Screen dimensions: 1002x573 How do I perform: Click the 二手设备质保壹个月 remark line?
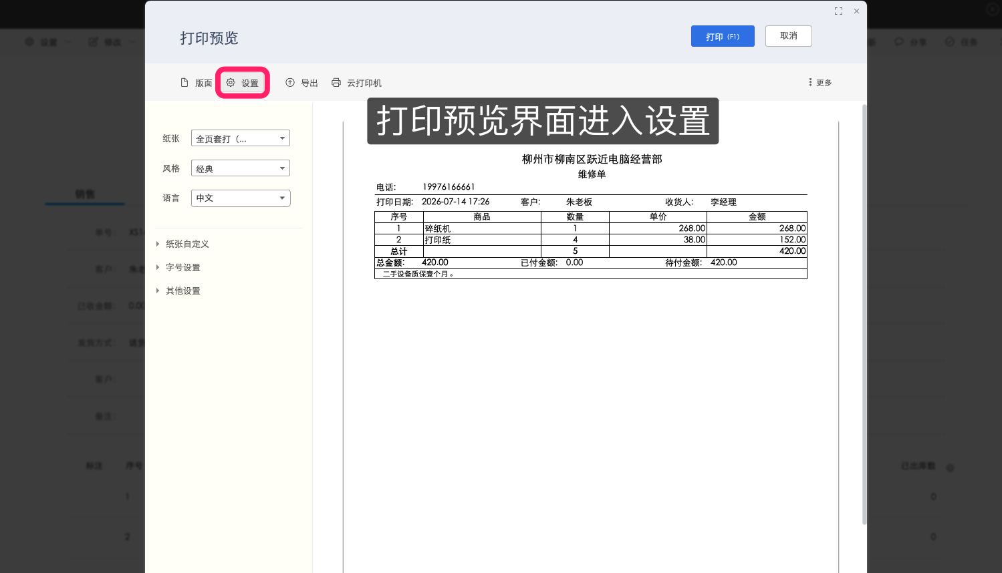click(418, 274)
